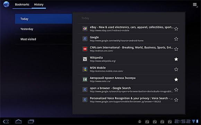Screen dimensions: 201x125
Task: Tap the Wikipedia favicon in history
Action: (85, 59)
